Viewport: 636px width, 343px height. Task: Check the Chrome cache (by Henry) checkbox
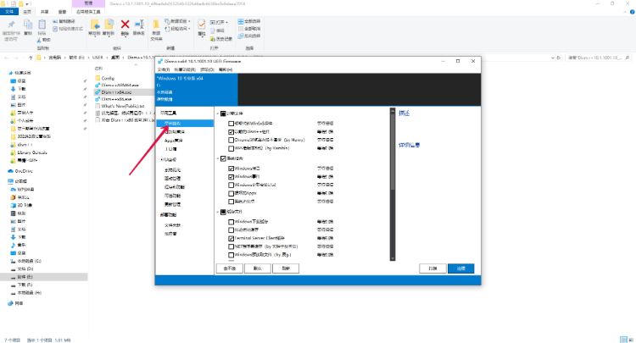coord(231,140)
